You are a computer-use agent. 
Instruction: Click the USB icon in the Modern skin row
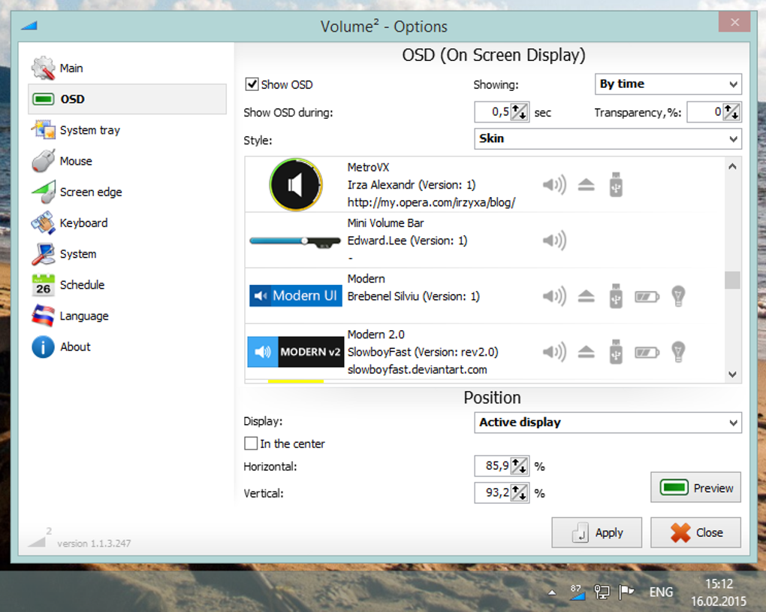pyautogui.click(x=616, y=296)
